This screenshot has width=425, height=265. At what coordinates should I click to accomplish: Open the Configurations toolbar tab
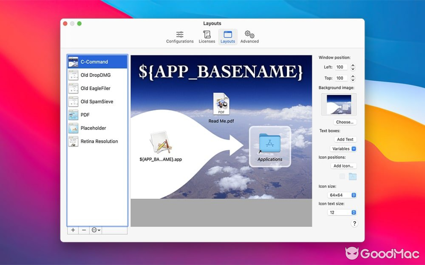point(180,37)
